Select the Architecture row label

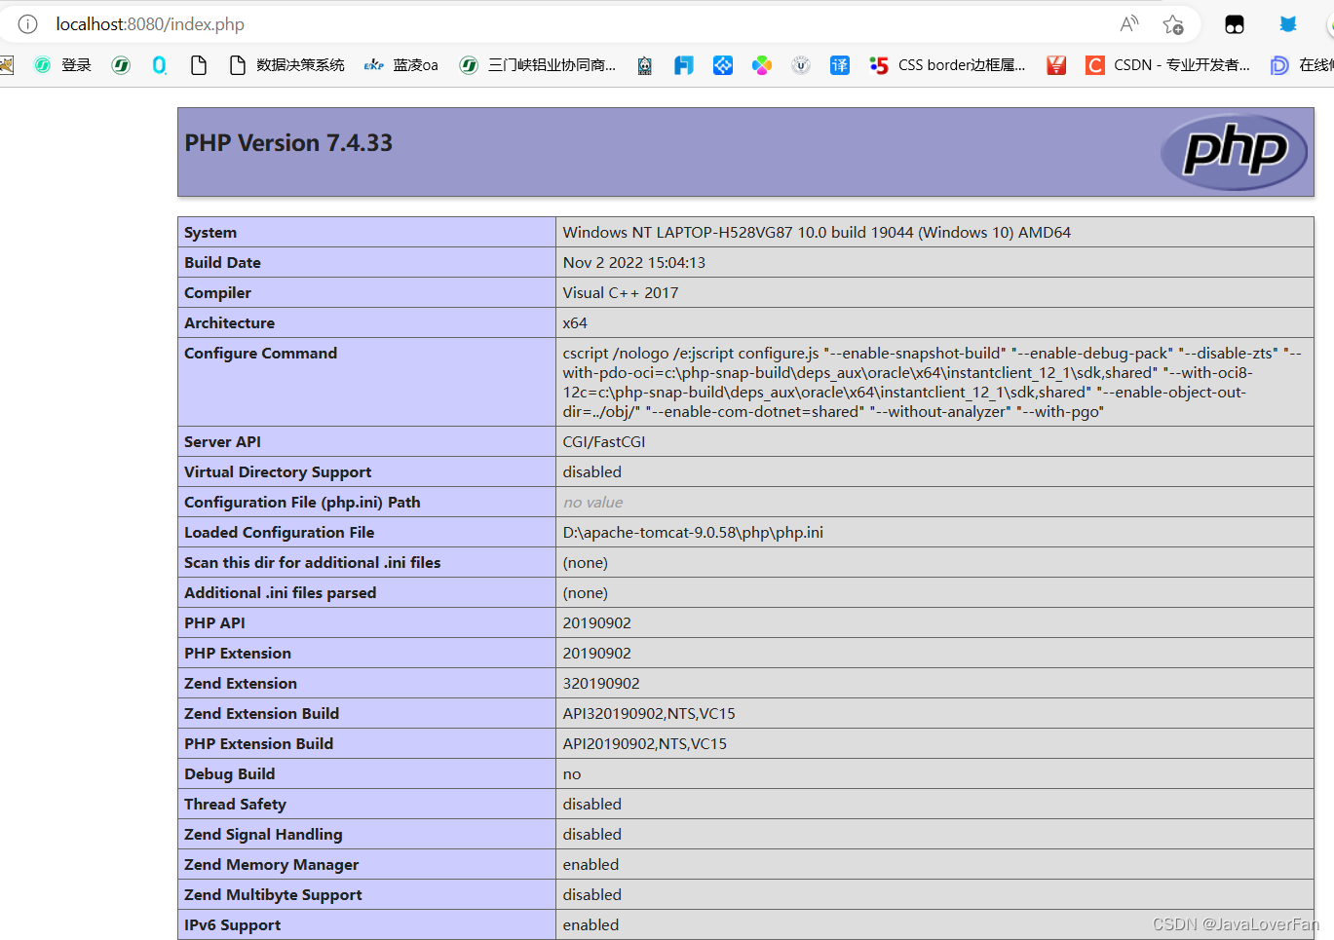(229, 322)
